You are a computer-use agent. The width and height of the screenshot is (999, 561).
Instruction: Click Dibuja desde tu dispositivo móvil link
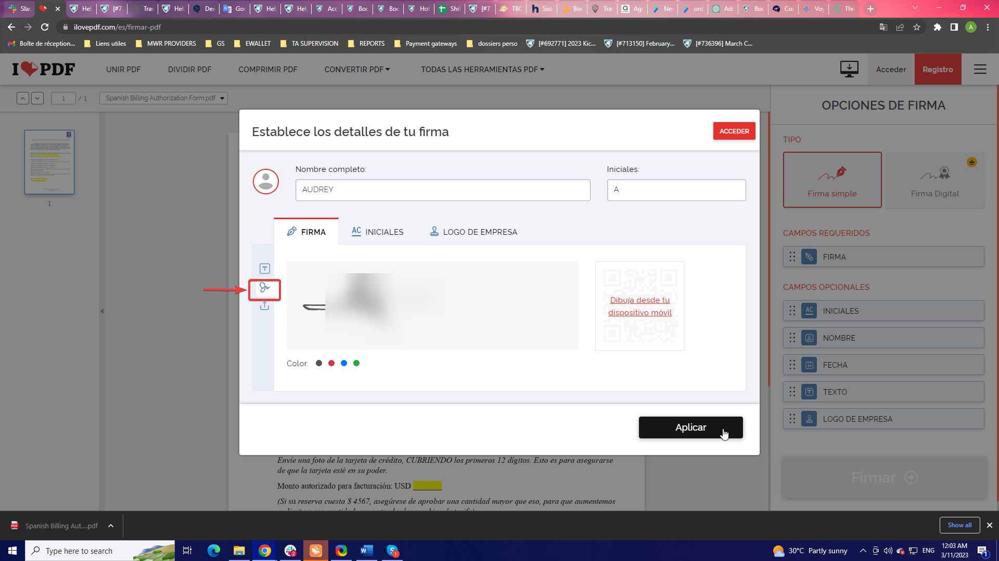click(639, 306)
